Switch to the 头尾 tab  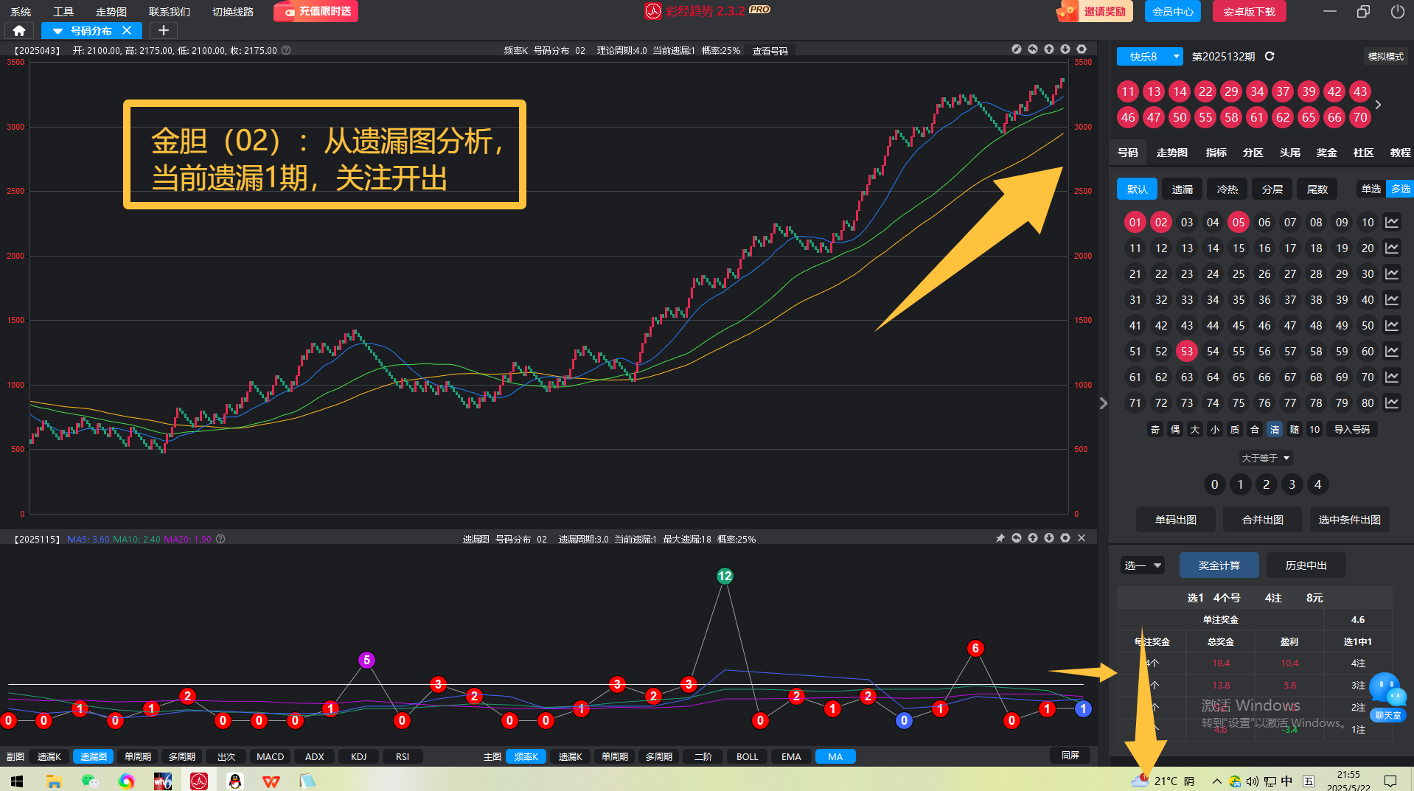tap(1290, 153)
